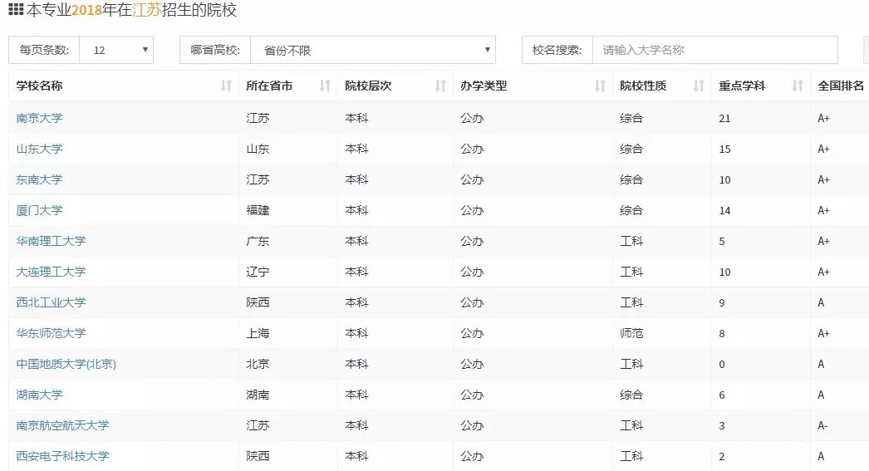Click the 哪省高校 label
This screenshot has height=471, width=869.
[215, 50]
